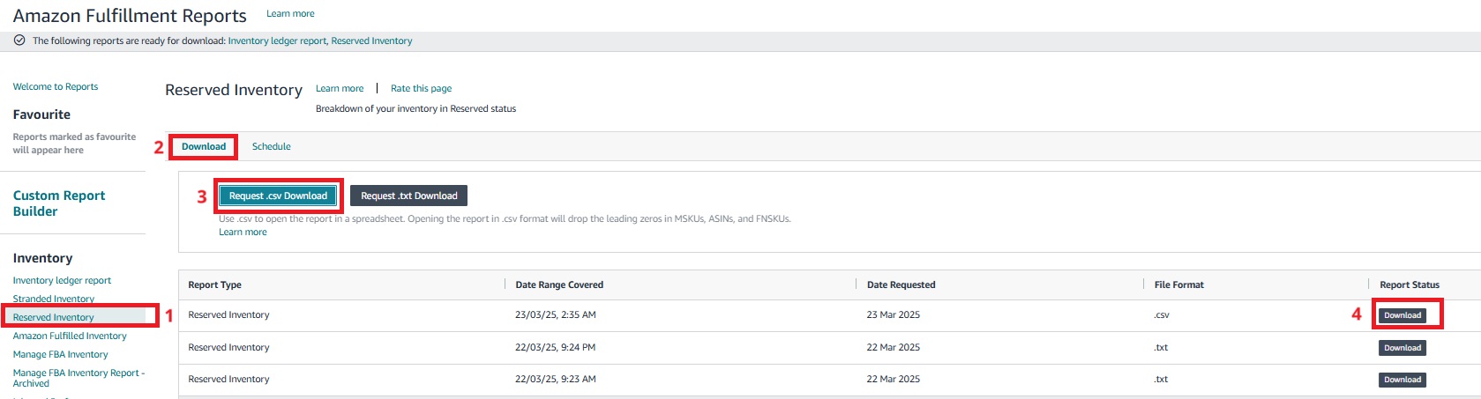
Task: Click the Report Type column header
Action: [214, 285]
